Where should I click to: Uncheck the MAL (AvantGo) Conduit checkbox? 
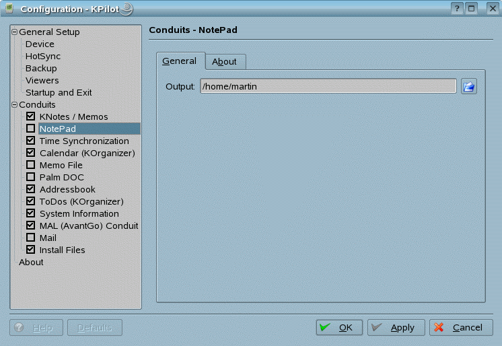point(31,226)
